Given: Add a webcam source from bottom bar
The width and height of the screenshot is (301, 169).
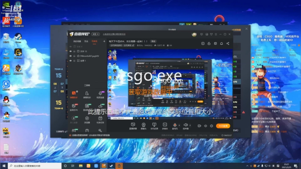Looking at the screenshot, I should point(143,126).
